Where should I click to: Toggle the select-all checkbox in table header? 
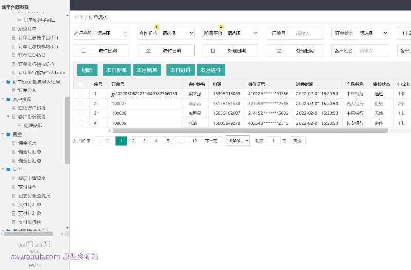tap(80, 84)
